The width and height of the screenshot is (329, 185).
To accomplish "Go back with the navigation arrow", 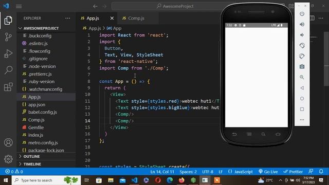I will point(95,6).
